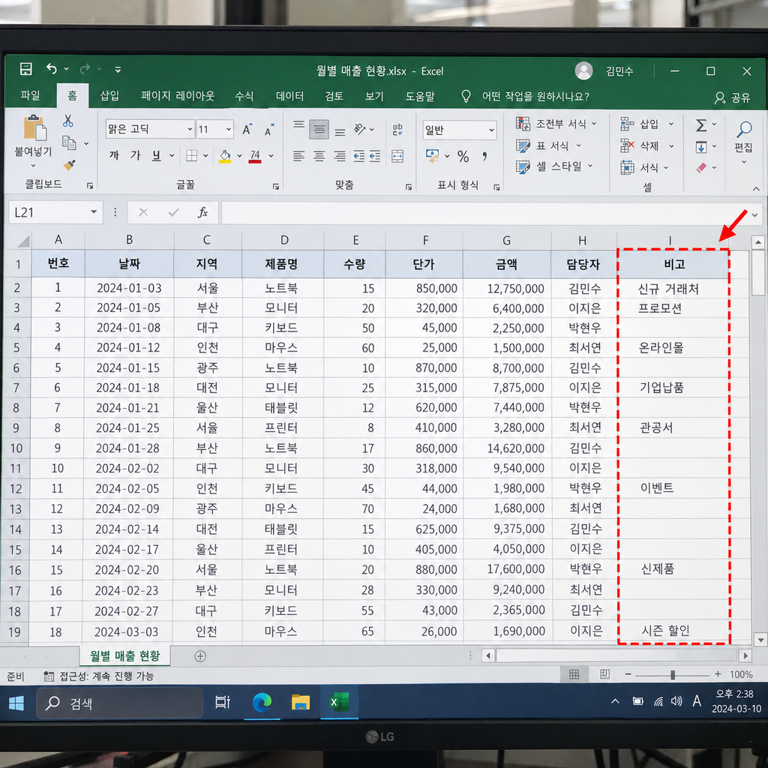Open the 데이터 ribbon tab

[289, 96]
